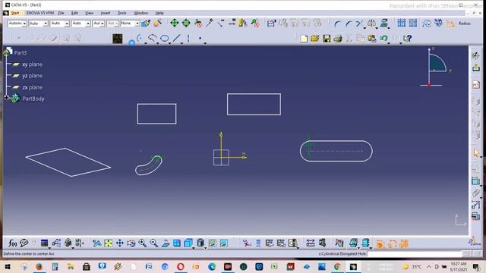Click the command input field in status bar
The width and height of the screenshot is (486, 273).
pyautogui.click(x=414, y=254)
